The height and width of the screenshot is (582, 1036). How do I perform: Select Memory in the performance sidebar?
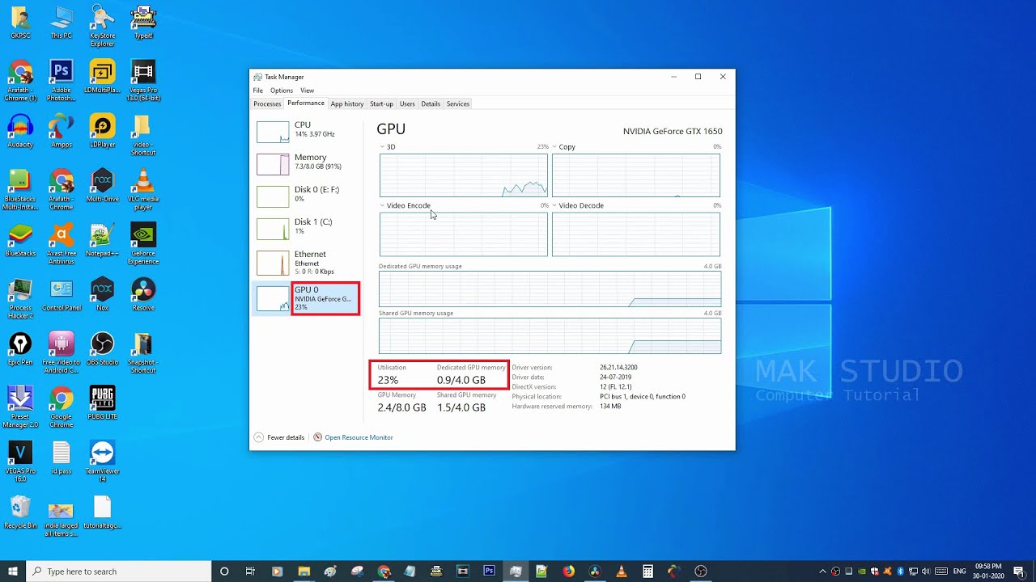coord(306,163)
